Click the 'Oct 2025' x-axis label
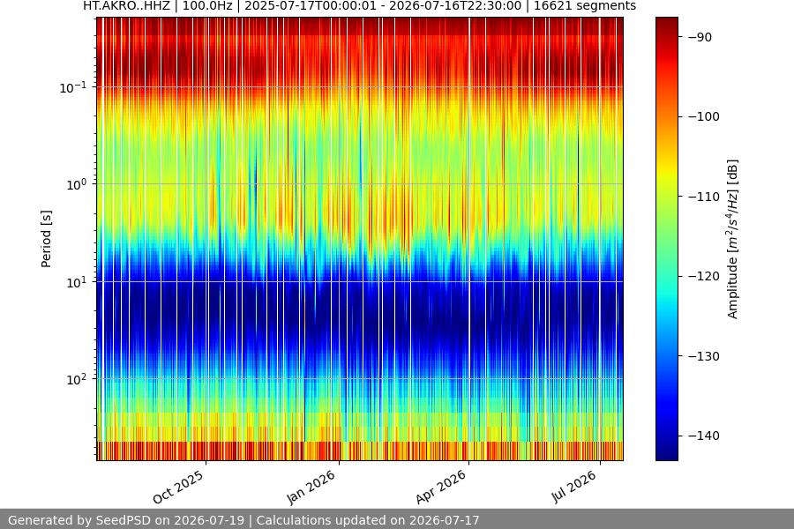Viewport: 794px width, 529px height. pos(178,487)
